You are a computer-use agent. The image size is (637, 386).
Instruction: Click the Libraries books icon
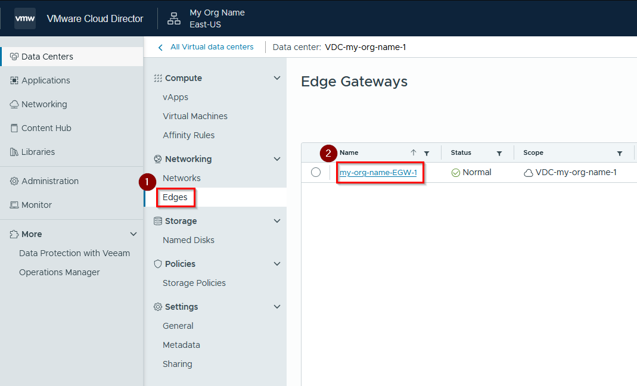click(14, 152)
